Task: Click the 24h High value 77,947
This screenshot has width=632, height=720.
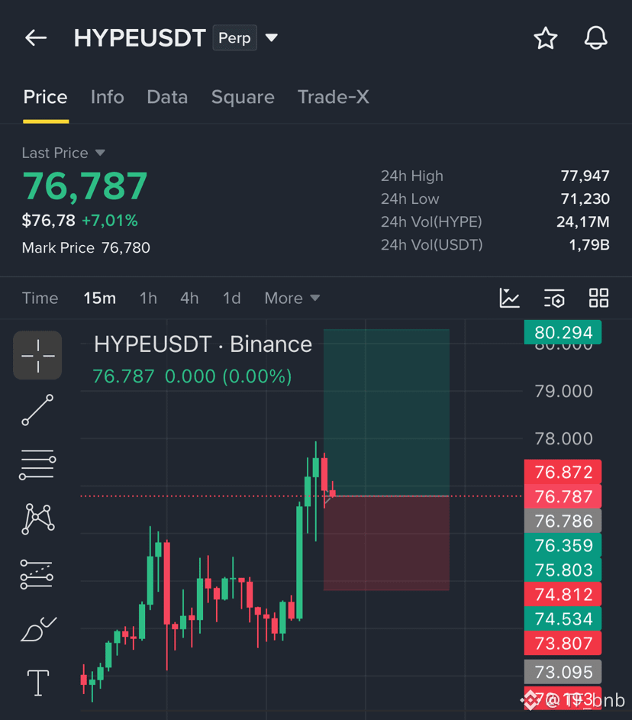Action: pyautogui.click(x=585, y=176)
